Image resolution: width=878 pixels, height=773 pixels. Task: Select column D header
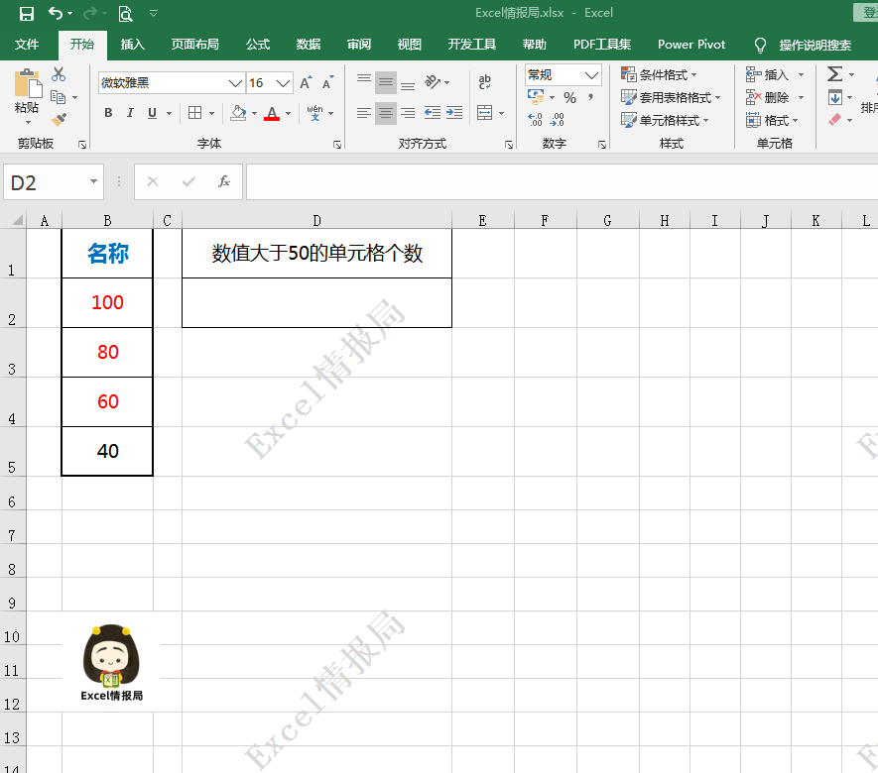coord(316,220)
